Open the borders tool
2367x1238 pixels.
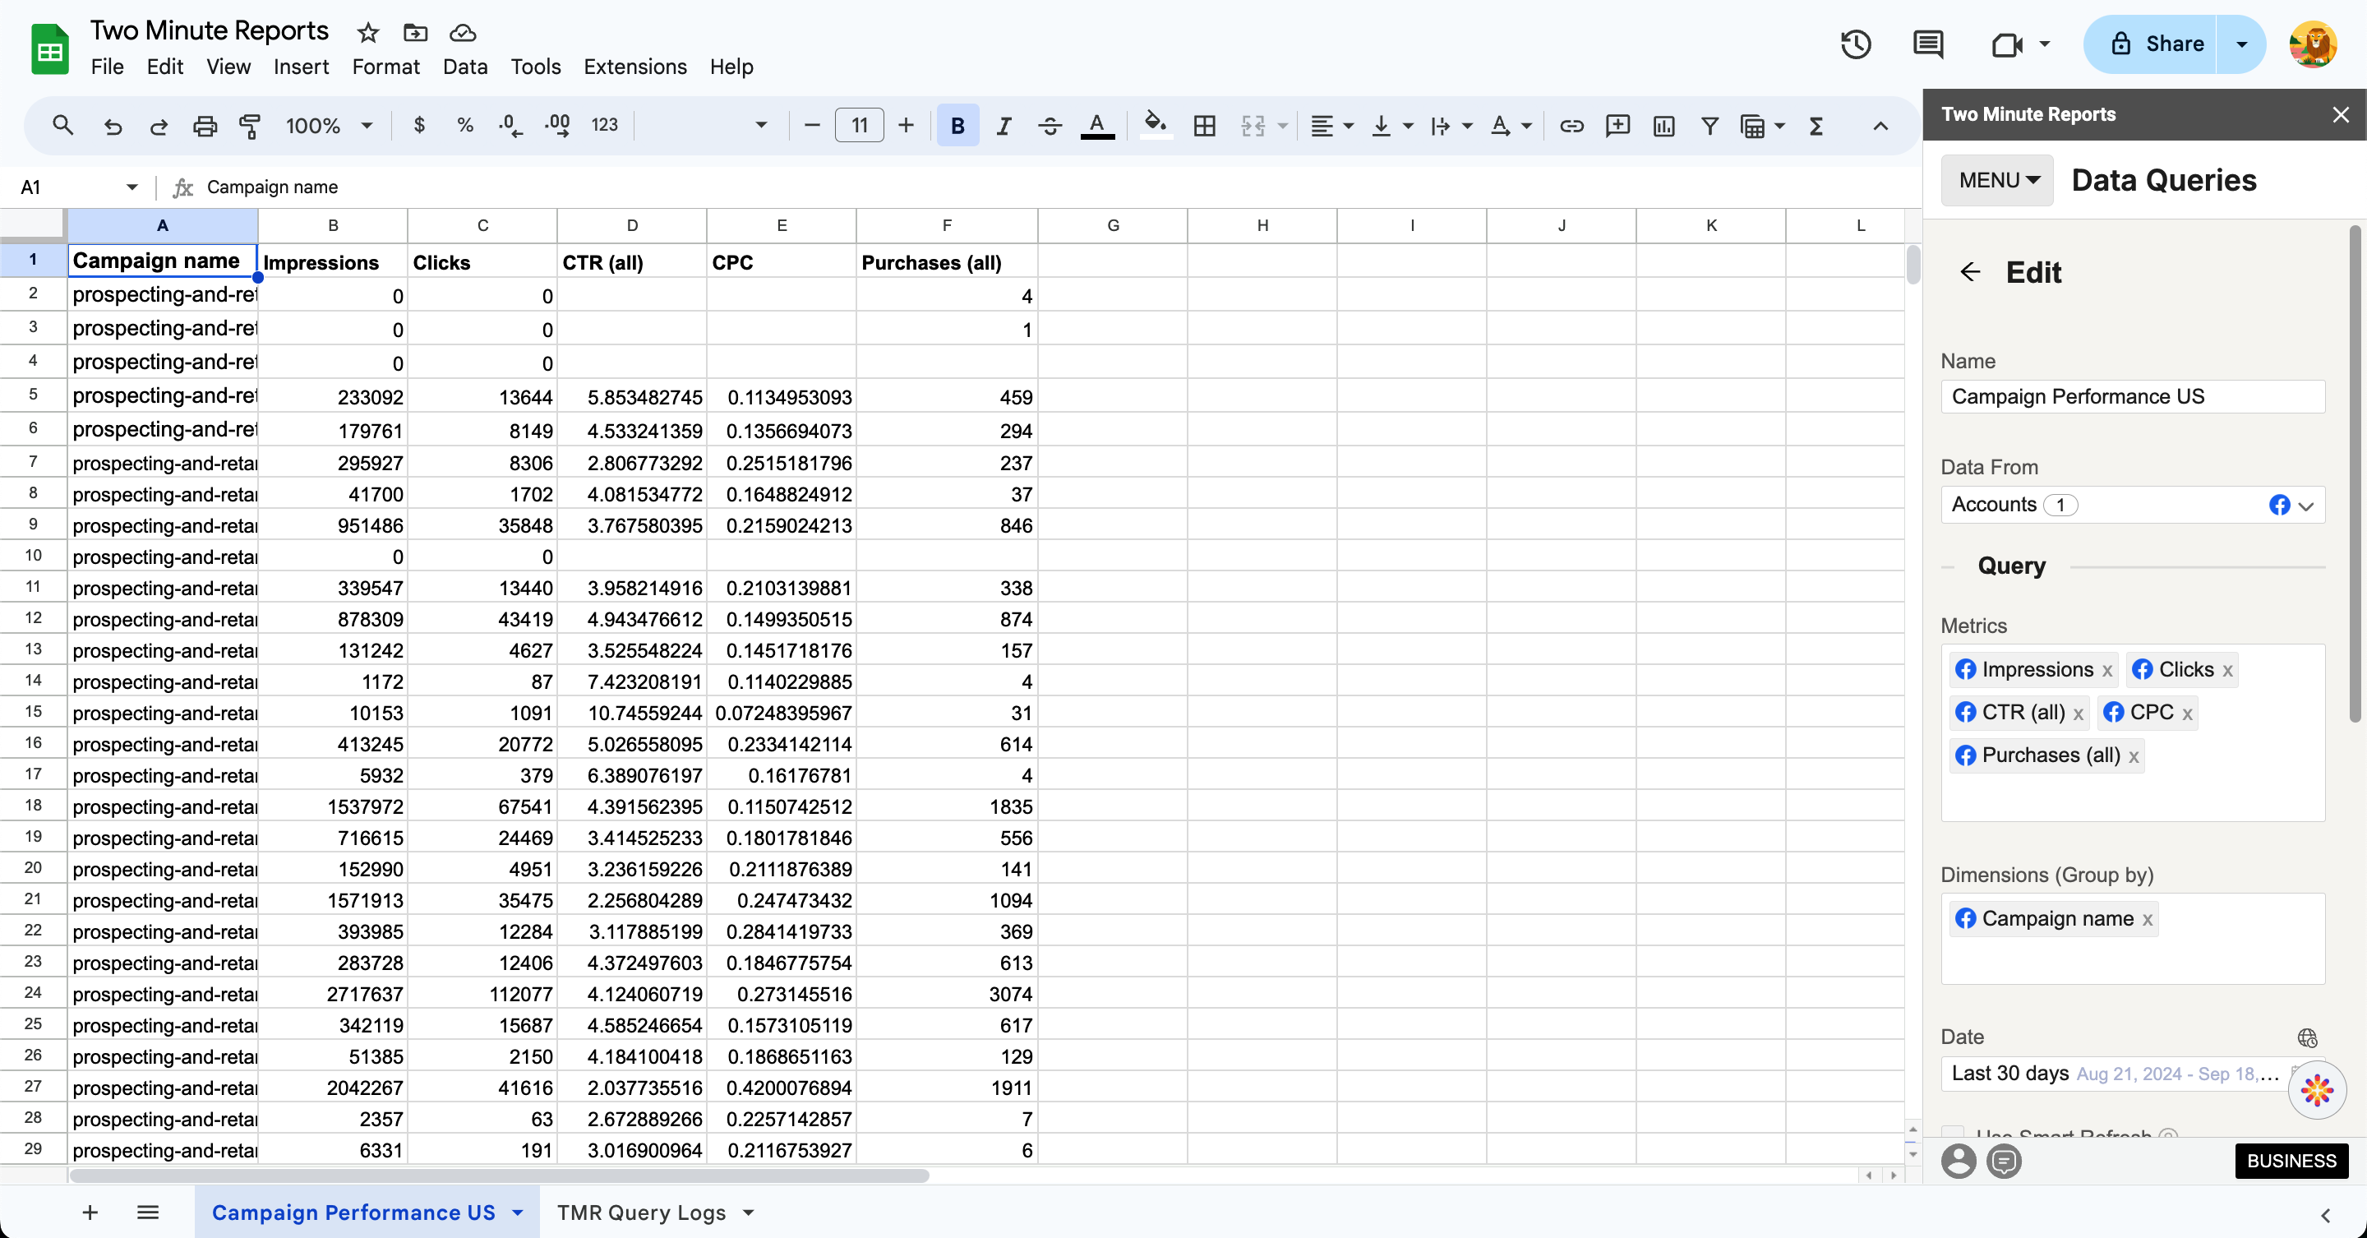(x=1205, y=125)
